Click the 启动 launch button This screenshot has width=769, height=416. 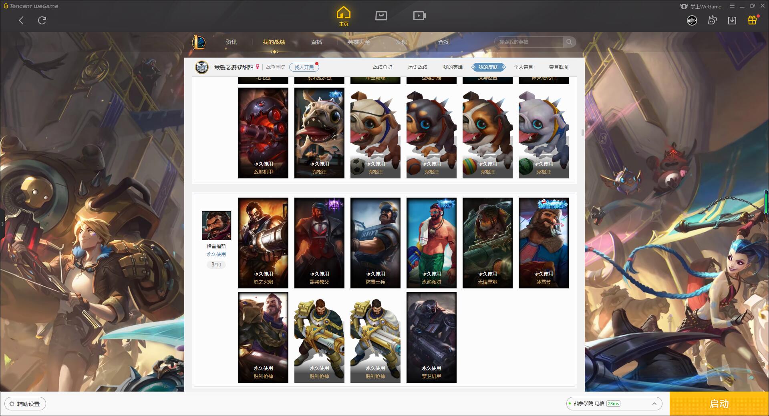tap(719, 404)
